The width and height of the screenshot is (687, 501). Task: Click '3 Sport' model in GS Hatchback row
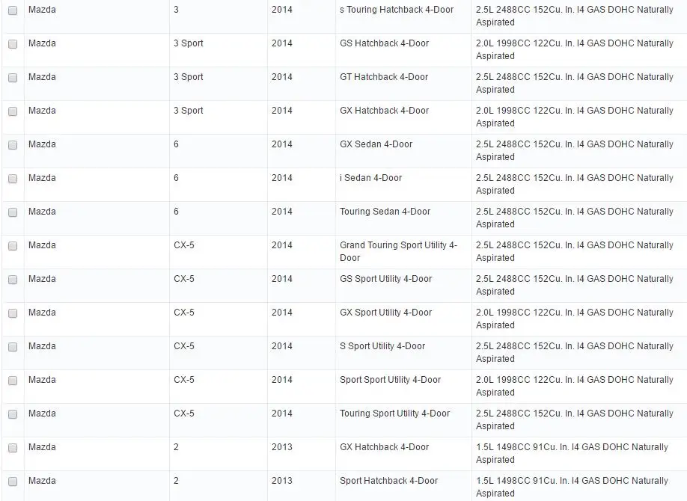tap(189, 43)
